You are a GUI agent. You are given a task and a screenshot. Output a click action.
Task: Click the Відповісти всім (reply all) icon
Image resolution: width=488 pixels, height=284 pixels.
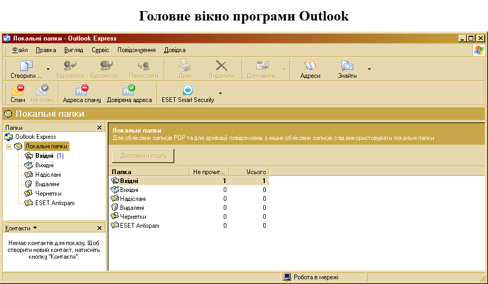(106, 66)
